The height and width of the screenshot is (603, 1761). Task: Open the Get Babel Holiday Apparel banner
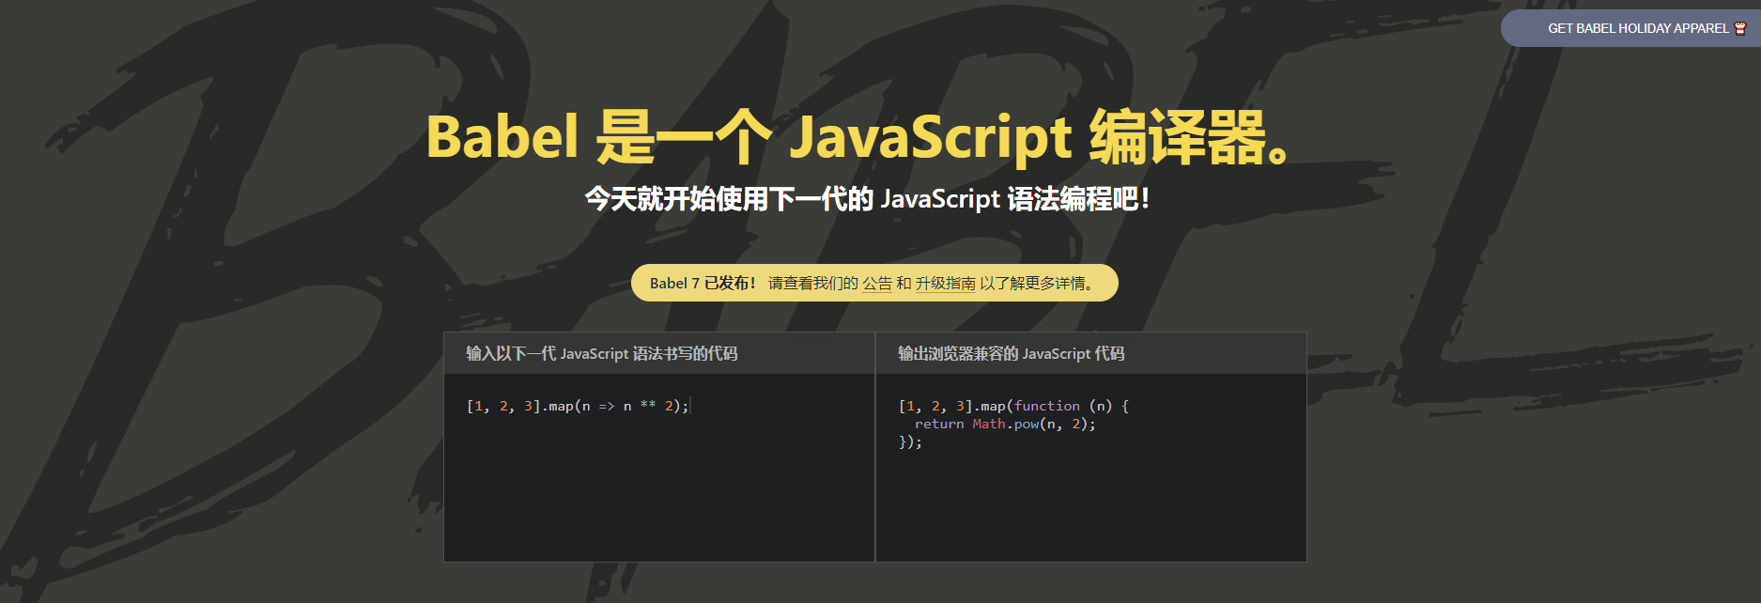1631,28
